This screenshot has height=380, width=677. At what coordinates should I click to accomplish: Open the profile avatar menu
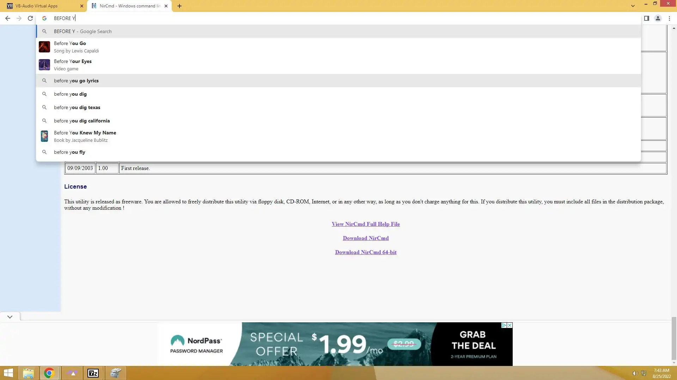(x=658, y=18)
